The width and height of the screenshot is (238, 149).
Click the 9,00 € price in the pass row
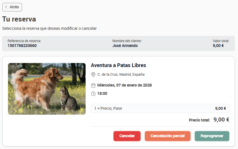(220, 108)
